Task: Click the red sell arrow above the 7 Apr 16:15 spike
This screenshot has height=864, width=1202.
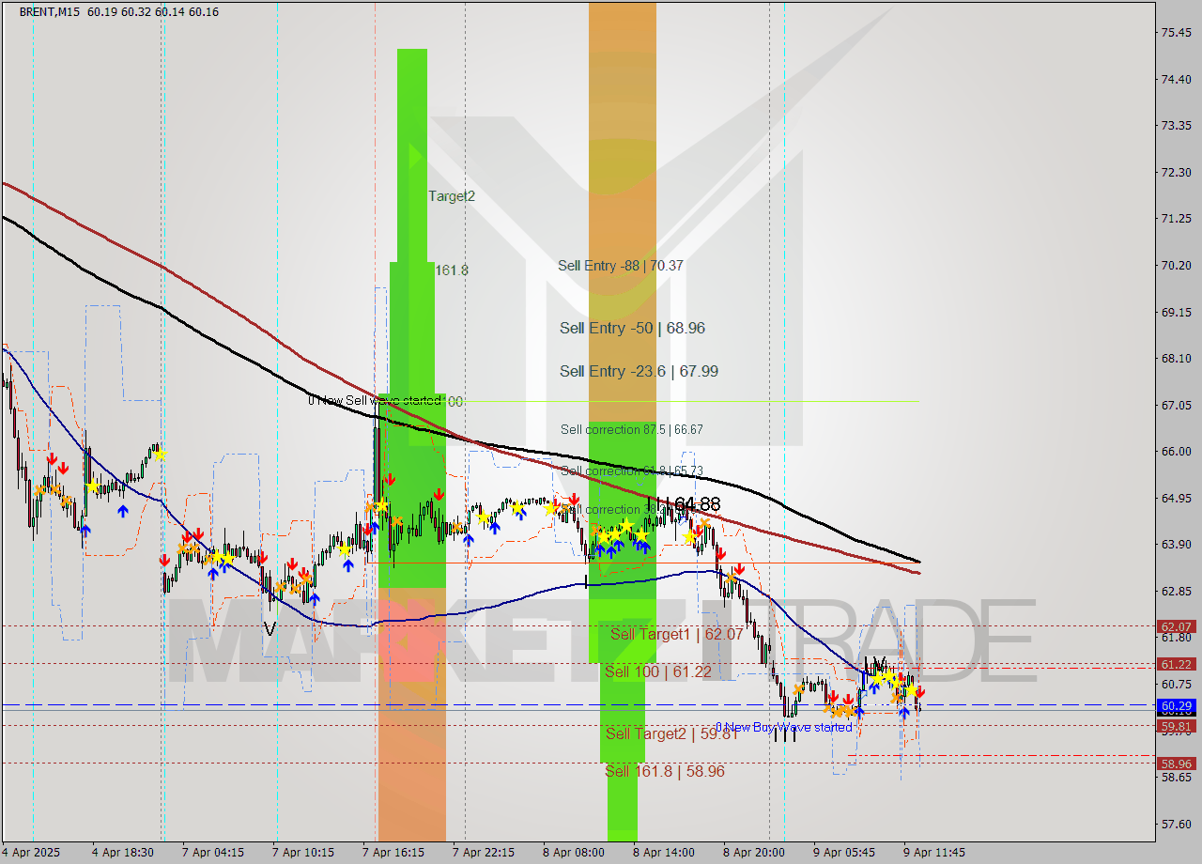Action: click(391, 478)
